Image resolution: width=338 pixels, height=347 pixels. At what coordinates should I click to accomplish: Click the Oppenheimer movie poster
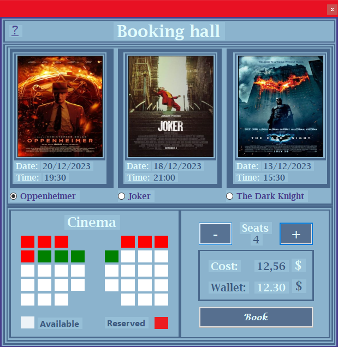(x=60, y=106)
